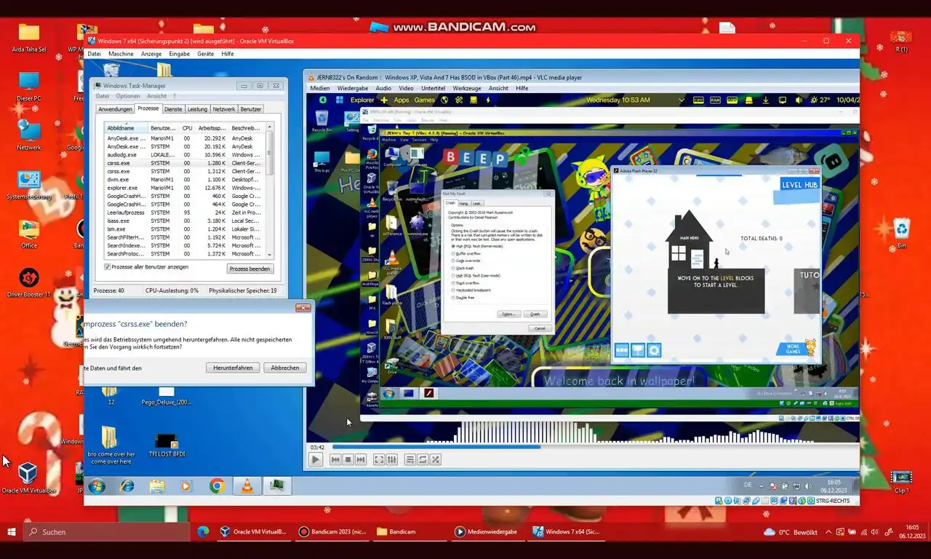The height and width of the screenshot is (559, 931).
Task: Switch to Anwendungen tab in Task-Manager
Action: [115, 109]
